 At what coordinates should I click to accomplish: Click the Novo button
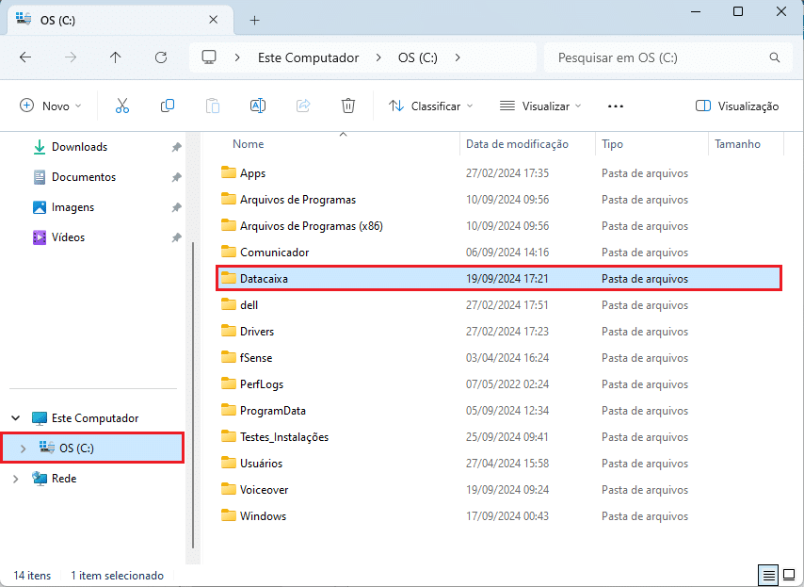51,106
